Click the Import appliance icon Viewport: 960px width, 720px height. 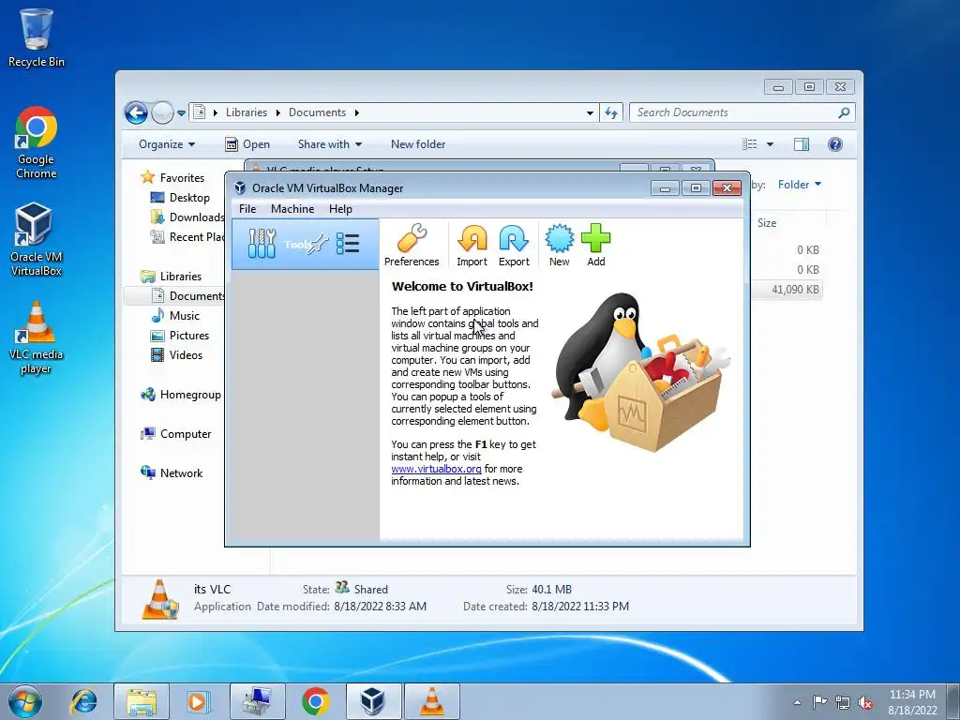472,245
